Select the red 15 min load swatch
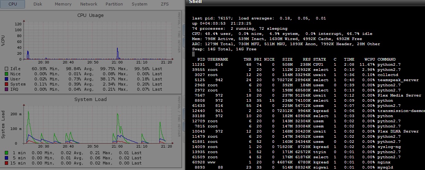The height and width of the screenshot is (170, 425). pos(7,163)
